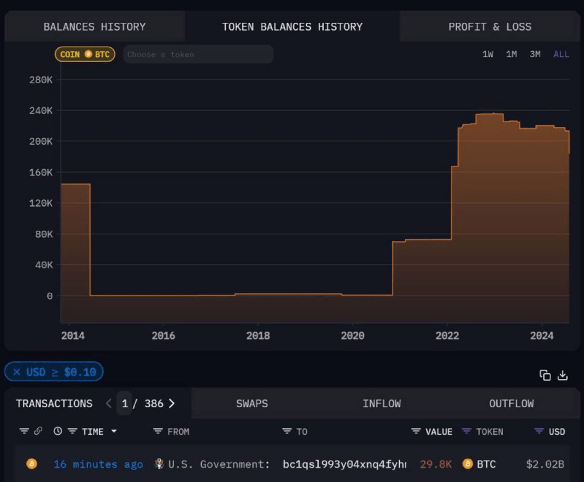Remove the USD ≥ $0.10 filter chip

tap(17, 372)
